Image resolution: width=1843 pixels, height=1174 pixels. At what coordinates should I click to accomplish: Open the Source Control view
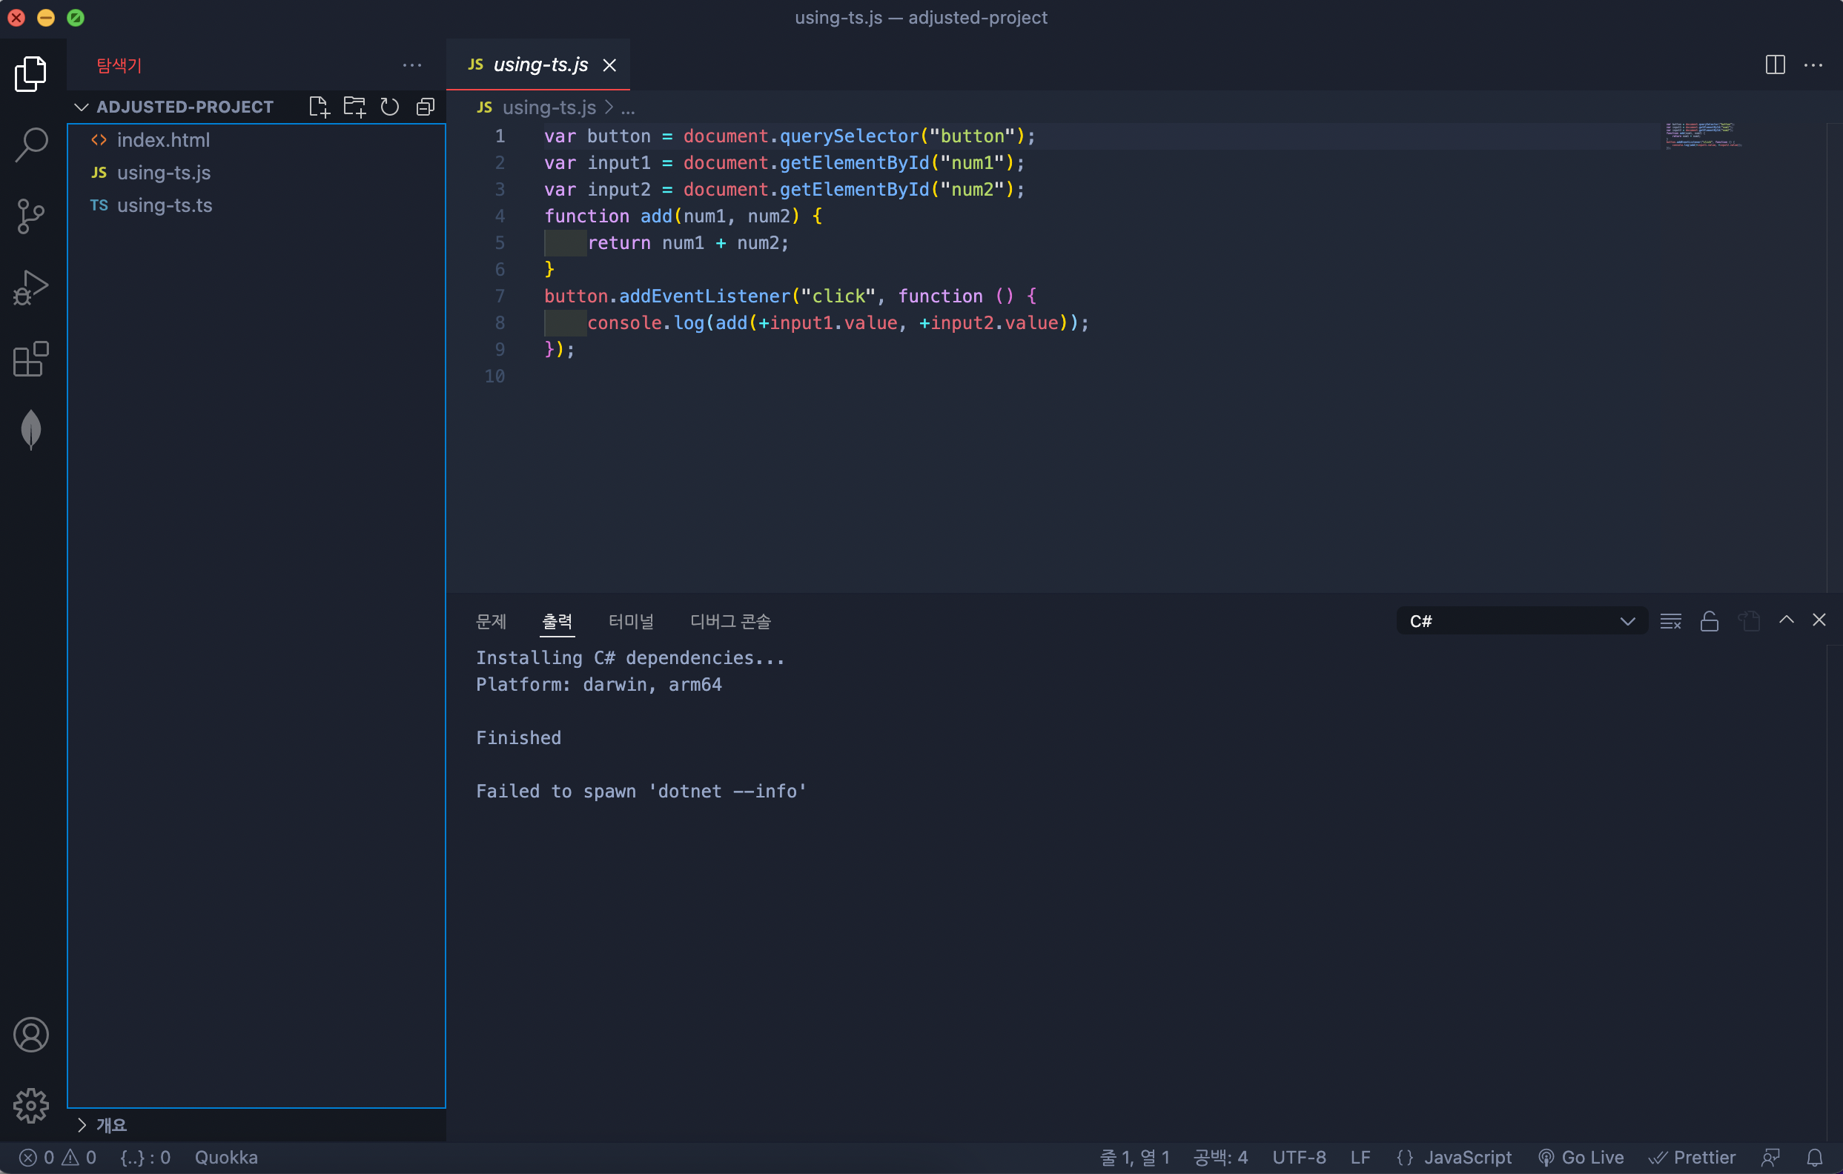(30, 216)
